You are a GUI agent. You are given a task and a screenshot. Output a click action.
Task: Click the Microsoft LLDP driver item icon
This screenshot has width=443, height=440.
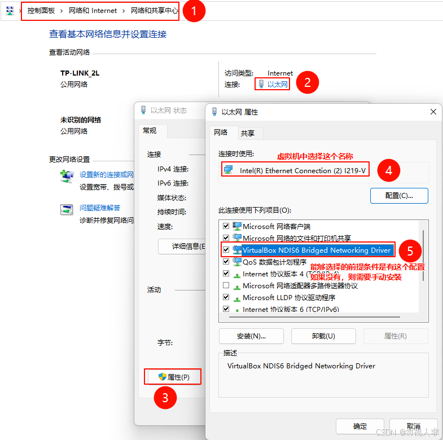click(x=237, y=298)
